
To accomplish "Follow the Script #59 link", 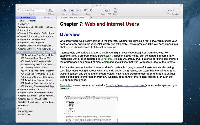I will click(x=106, y=59).
